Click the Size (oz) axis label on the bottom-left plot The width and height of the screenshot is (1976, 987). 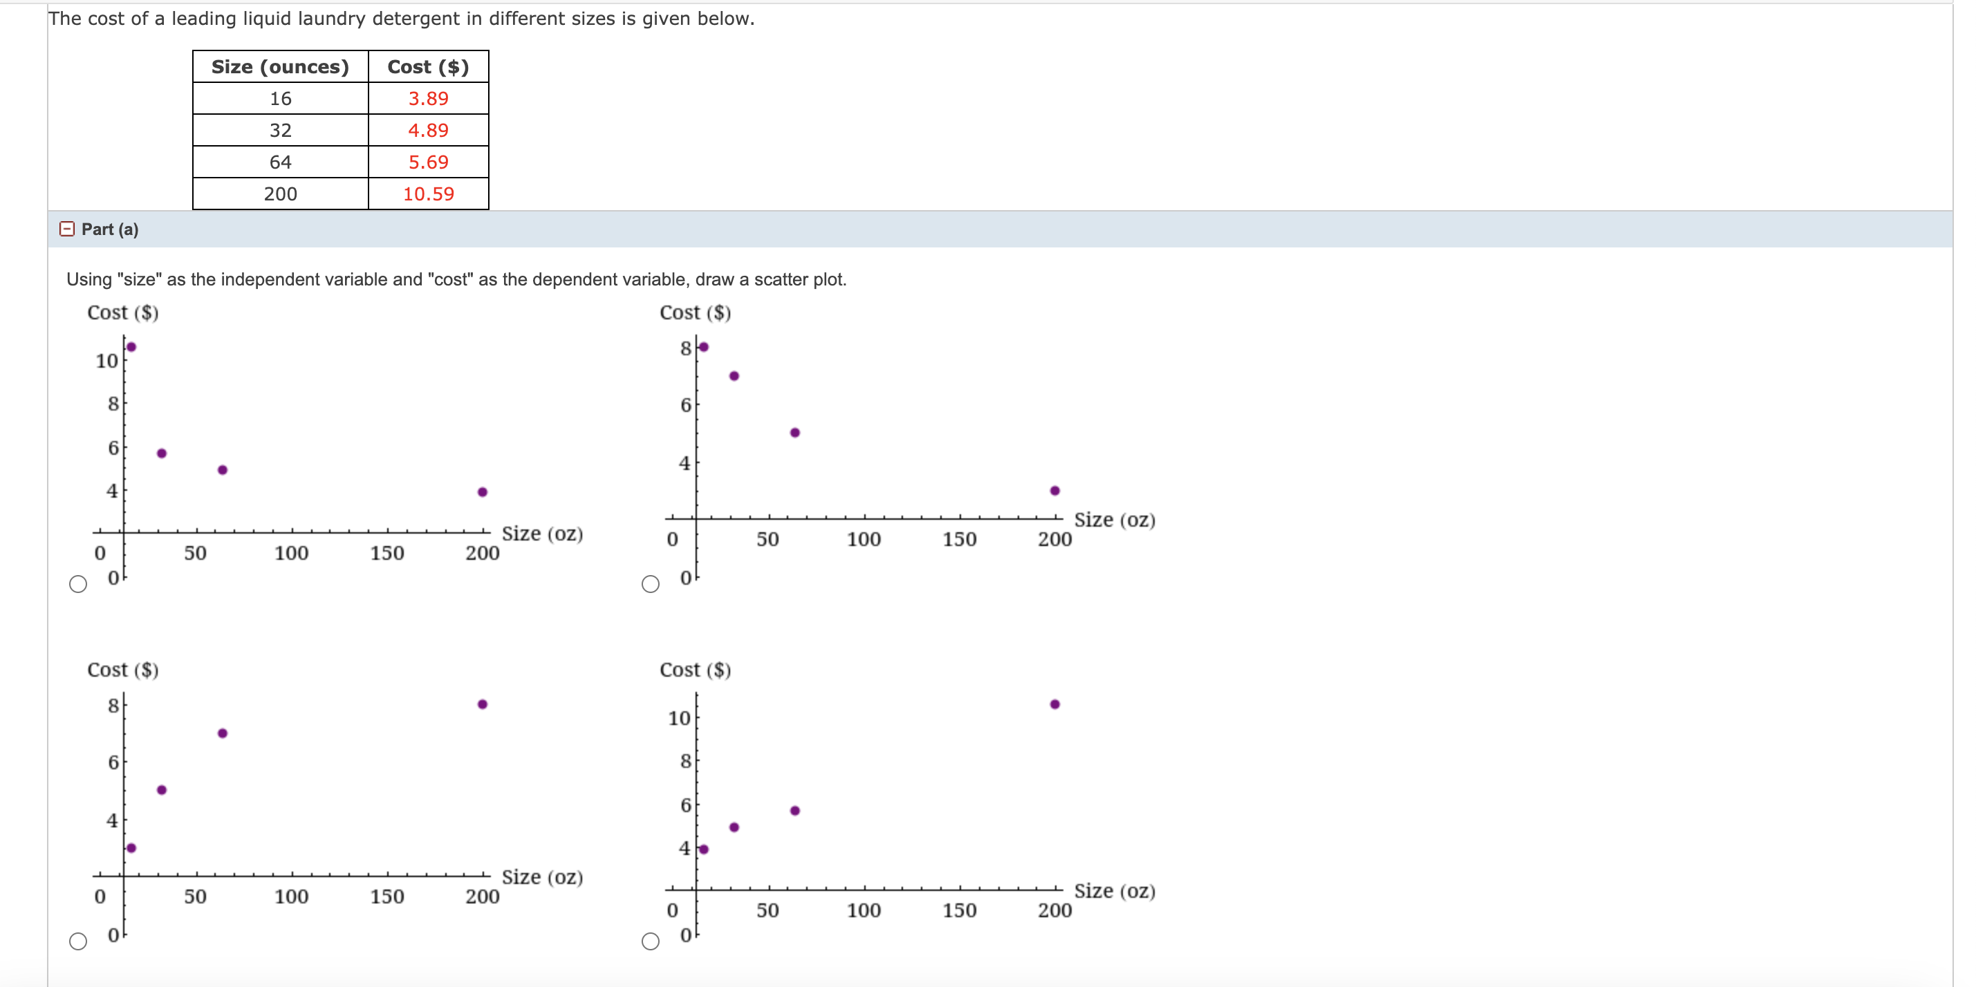(x=542, y=877)
